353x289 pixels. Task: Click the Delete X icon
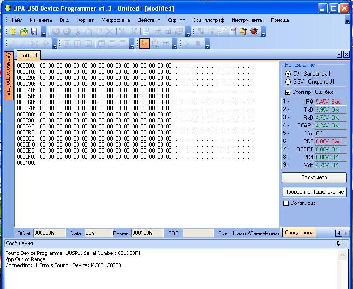click(109, 31)
